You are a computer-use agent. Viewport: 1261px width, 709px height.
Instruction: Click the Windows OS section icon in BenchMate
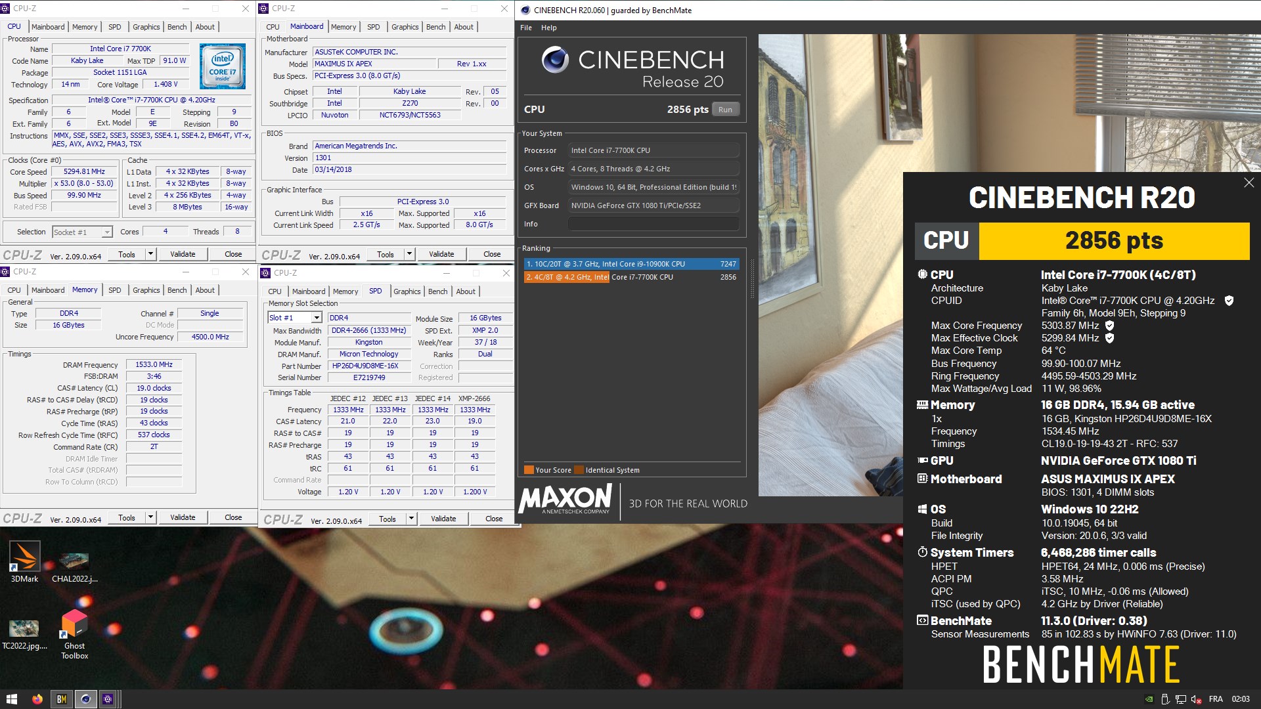point(922,509)
